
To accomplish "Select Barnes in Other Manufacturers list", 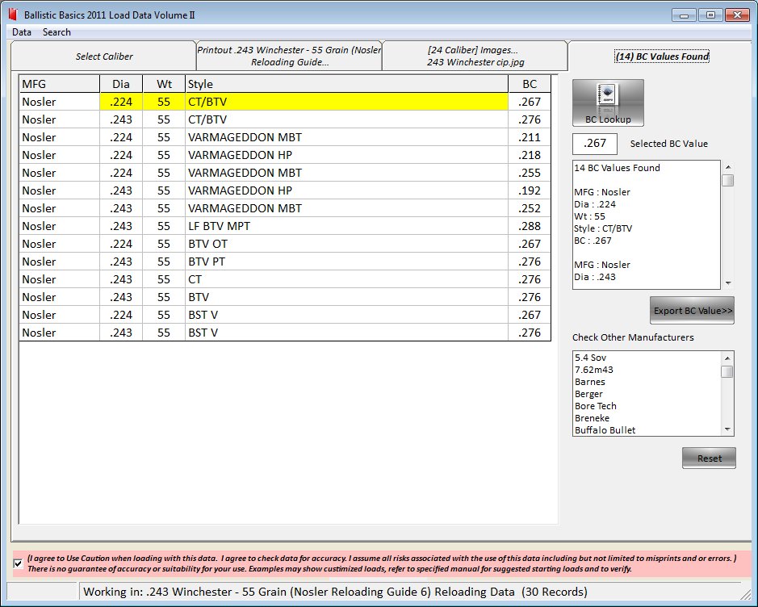I will tap(590, 382).
